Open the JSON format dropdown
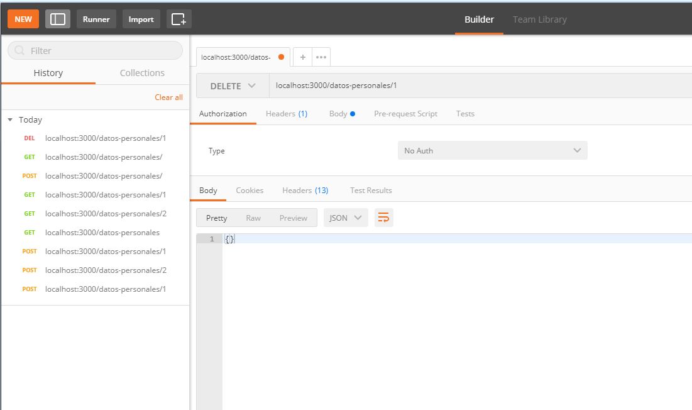 tap(346, 218)
